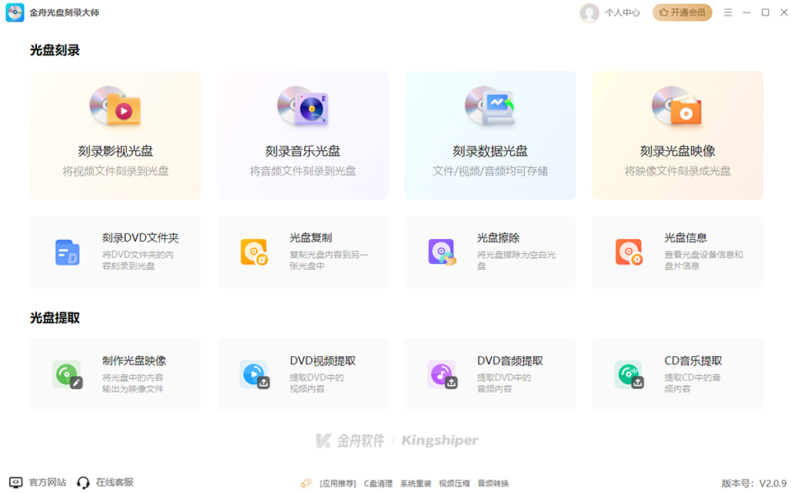Open the 刻录影视光盘 video disc burning tool
The image size is (791, 493).
coord(115,107)
